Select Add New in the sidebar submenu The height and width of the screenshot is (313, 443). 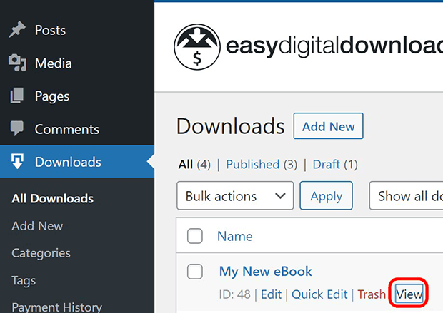37,226
